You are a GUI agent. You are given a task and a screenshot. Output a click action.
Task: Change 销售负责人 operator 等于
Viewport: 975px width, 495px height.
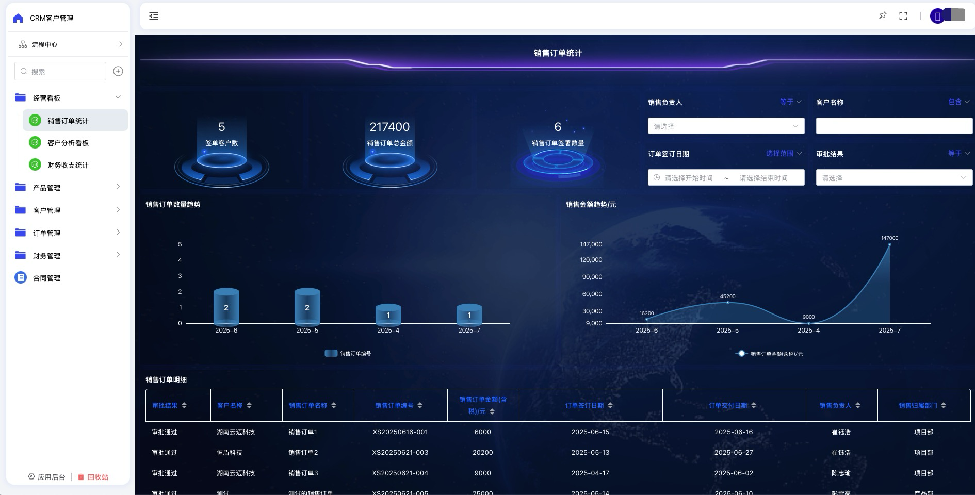pos(791,102)
